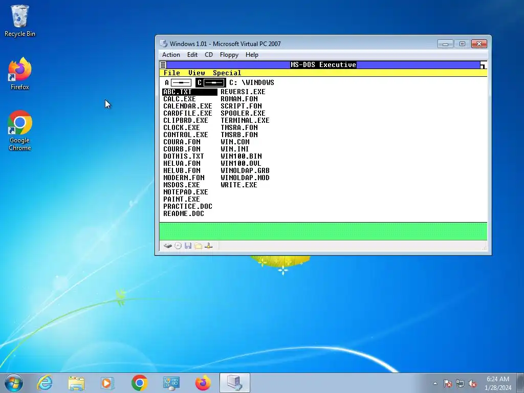Screen dimensions: 524x393
Task: Select PAINT.EXE in file list
Action: [x=182, y=200]
